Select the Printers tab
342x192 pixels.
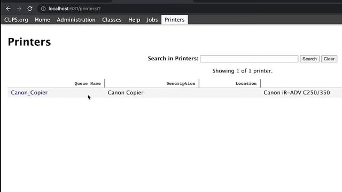tap(175, 20)
